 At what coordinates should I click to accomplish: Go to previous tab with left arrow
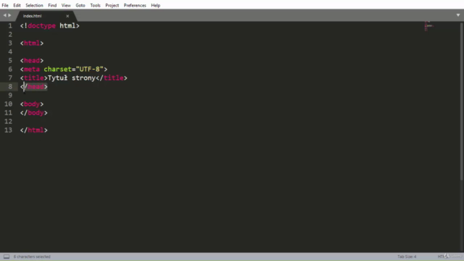point(5,15)
